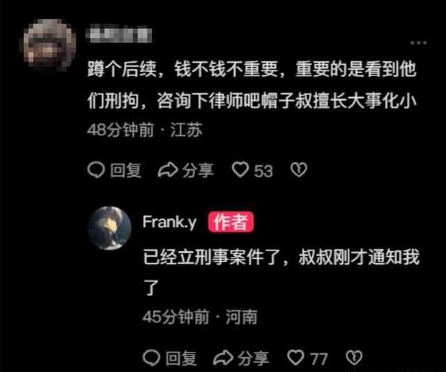The image size is (446, 372).
Task: Select the 回复 label under Frank.y's reply
Action: 181,358
